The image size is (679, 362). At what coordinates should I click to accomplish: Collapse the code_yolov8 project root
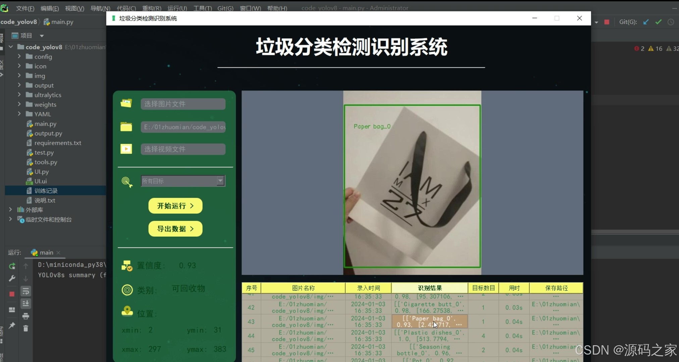(11, 47)
